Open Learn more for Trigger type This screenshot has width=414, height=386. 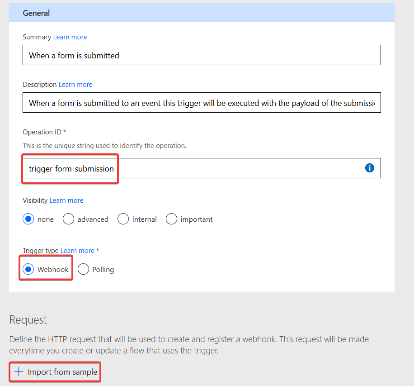[x=77, y=250]
